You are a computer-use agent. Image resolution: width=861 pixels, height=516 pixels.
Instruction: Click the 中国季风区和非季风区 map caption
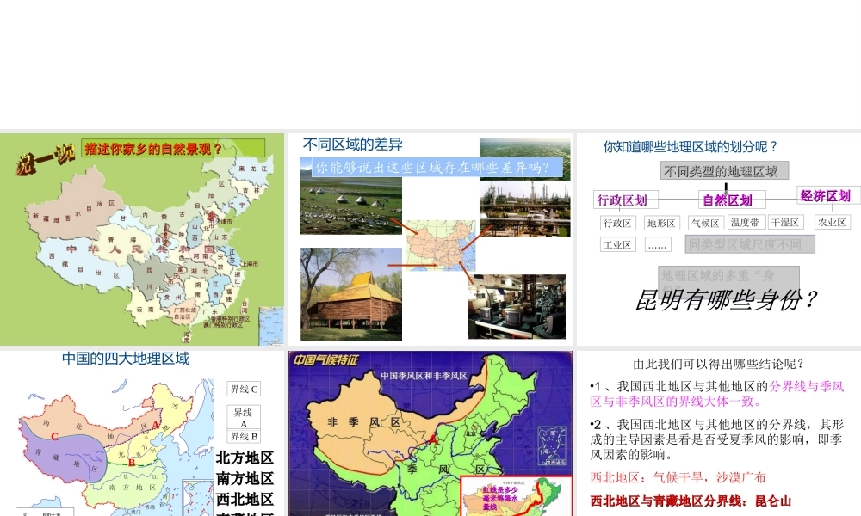[424, 376]
